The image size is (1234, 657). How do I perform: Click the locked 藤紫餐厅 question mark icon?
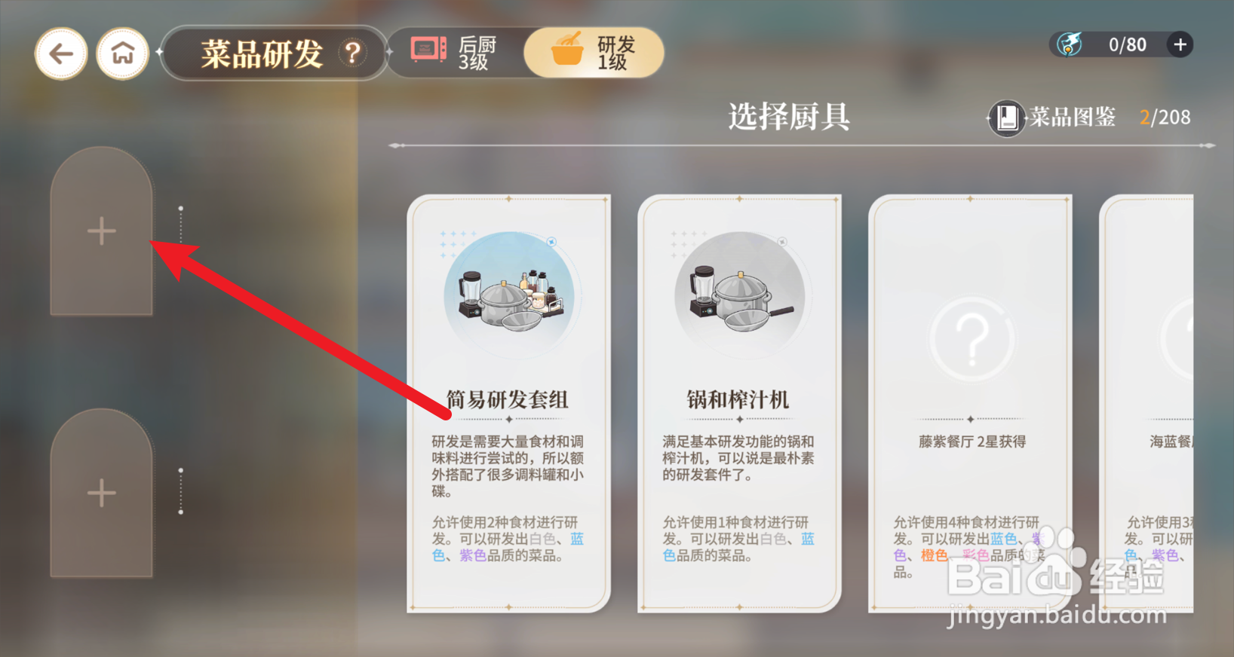[972, 339]
